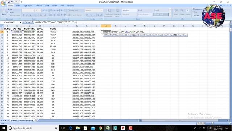Open the Customize Quick Access Toolbar dropdown
Image resolution: width=232 pixels, height=131 pixels.
(x=21, y=2)
